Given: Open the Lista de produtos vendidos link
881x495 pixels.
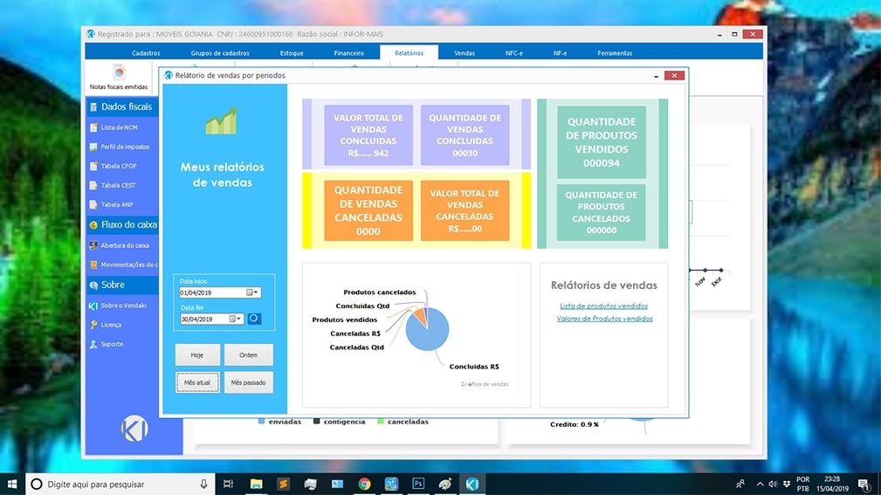Looking at the screenshot, I should pos(603,306).
